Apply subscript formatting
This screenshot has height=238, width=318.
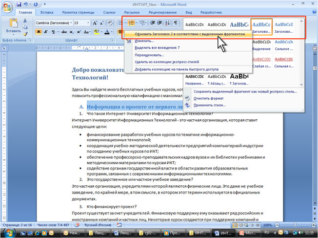coord(71,32)
